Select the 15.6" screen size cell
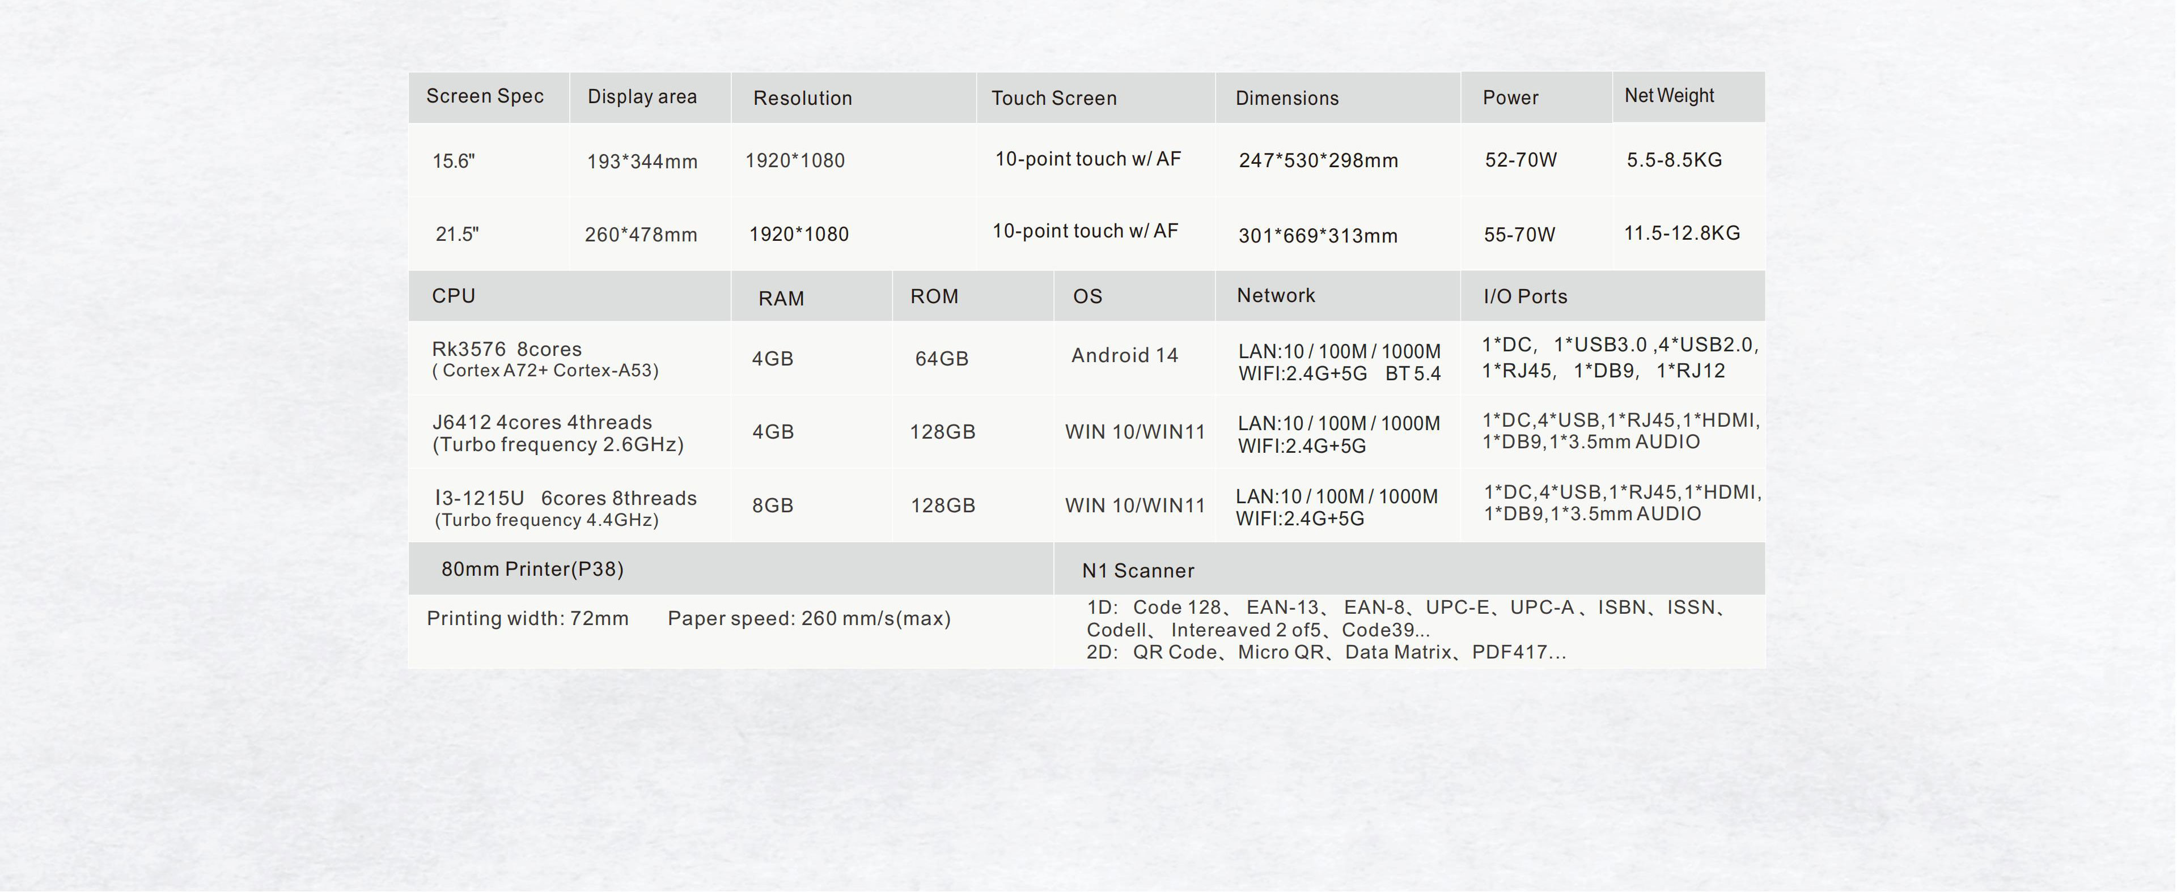Viewport: 2177px width, 892px height. coord(454,162)
